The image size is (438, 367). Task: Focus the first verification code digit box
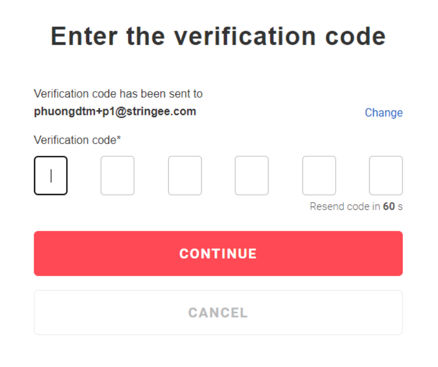(x=50, y=176)
